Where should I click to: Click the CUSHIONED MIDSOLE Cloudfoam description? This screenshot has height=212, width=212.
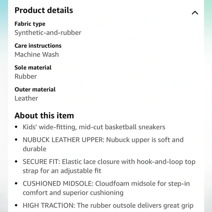pyautogui.click(x=106, y=188)
